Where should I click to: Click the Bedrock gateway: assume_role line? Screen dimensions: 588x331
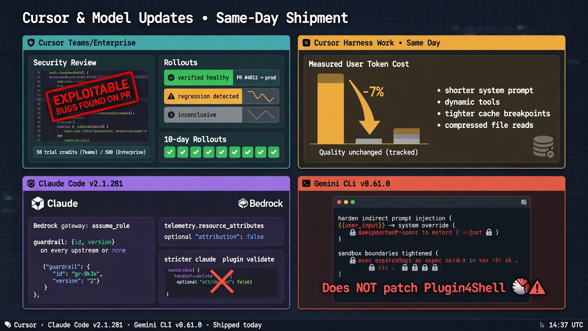82,226
